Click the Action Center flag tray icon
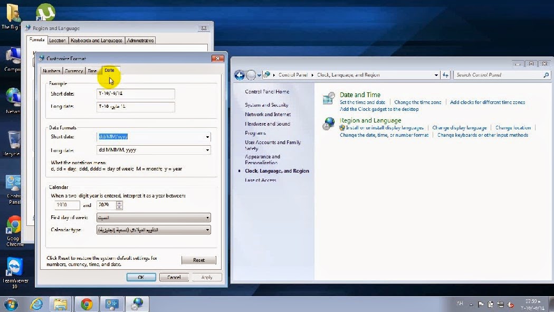This screenshot has height=312, width=554. pyautogui.click(x=481, y=304)
